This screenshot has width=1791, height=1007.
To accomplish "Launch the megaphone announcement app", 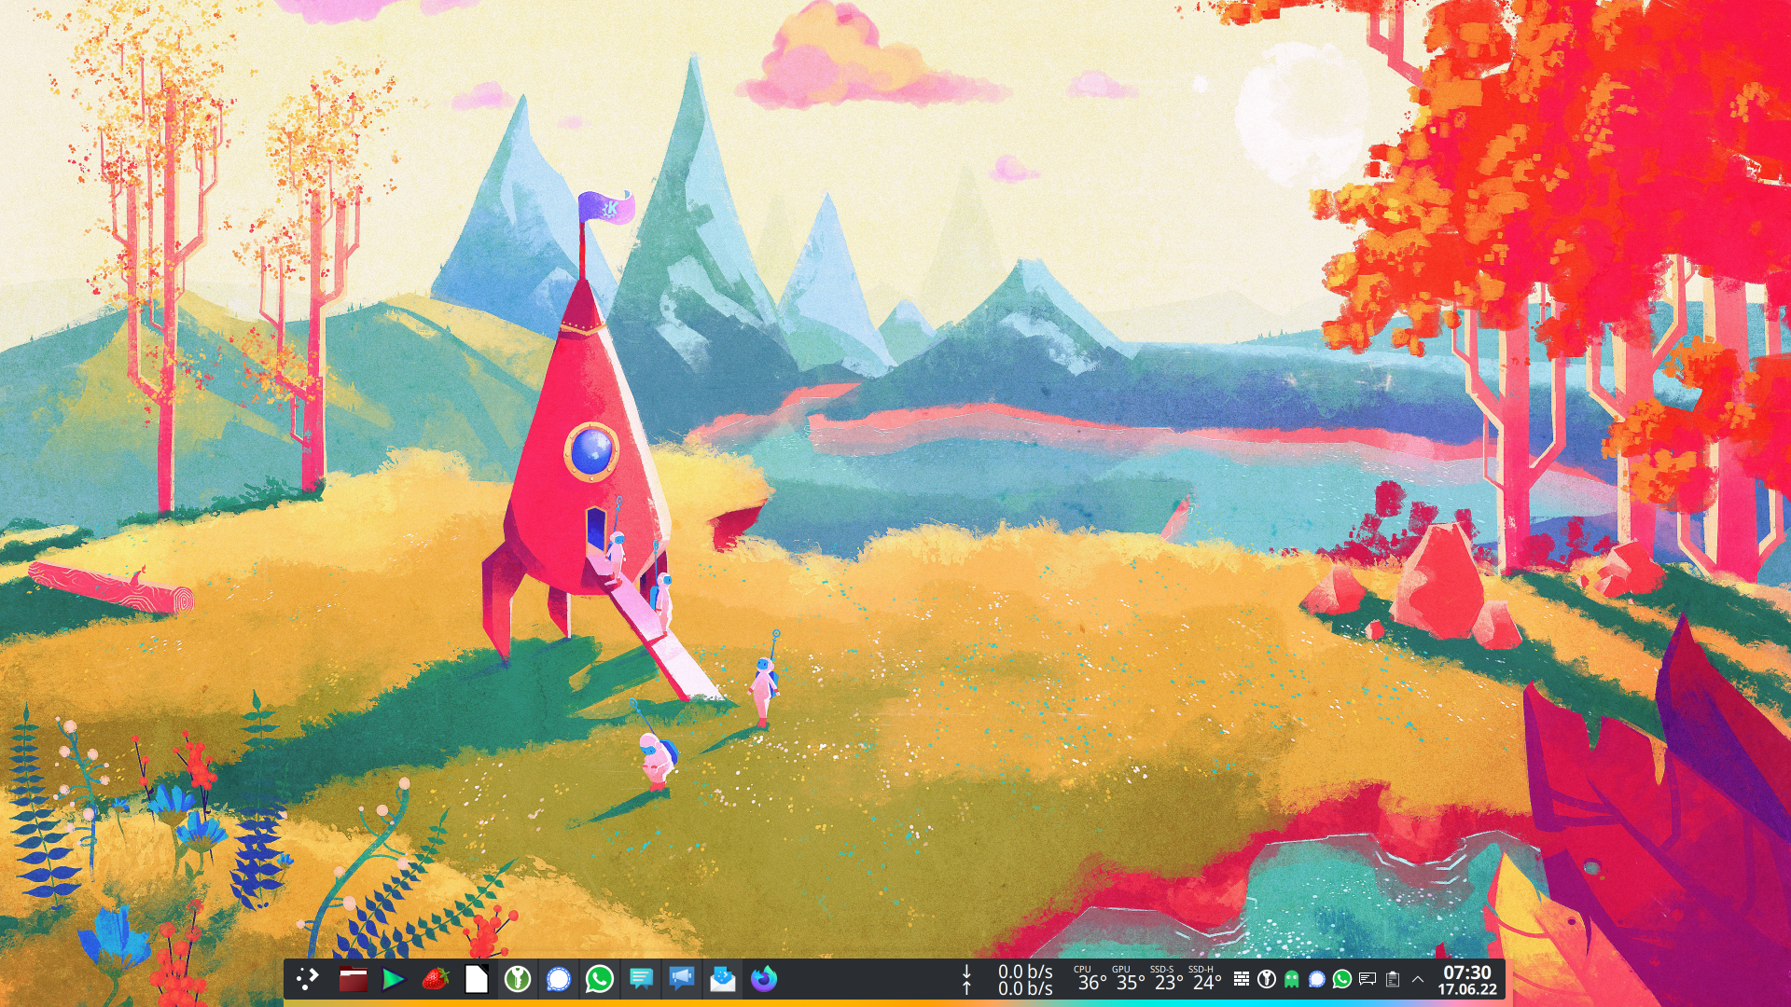I will [x=681, y=981].
